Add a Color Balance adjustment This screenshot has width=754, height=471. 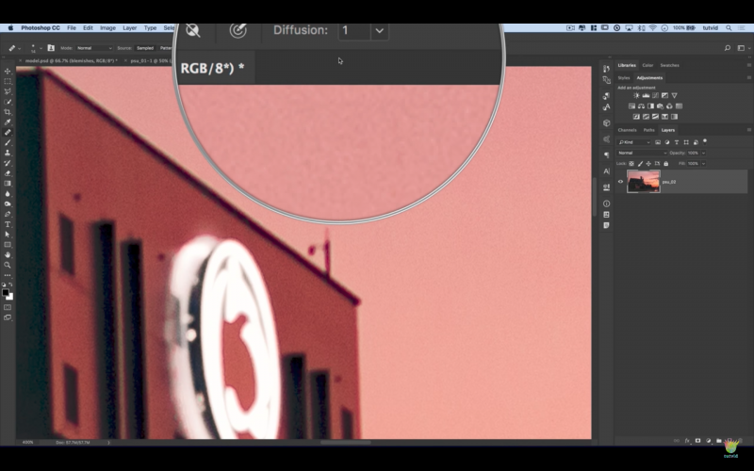tap(641, 106)
